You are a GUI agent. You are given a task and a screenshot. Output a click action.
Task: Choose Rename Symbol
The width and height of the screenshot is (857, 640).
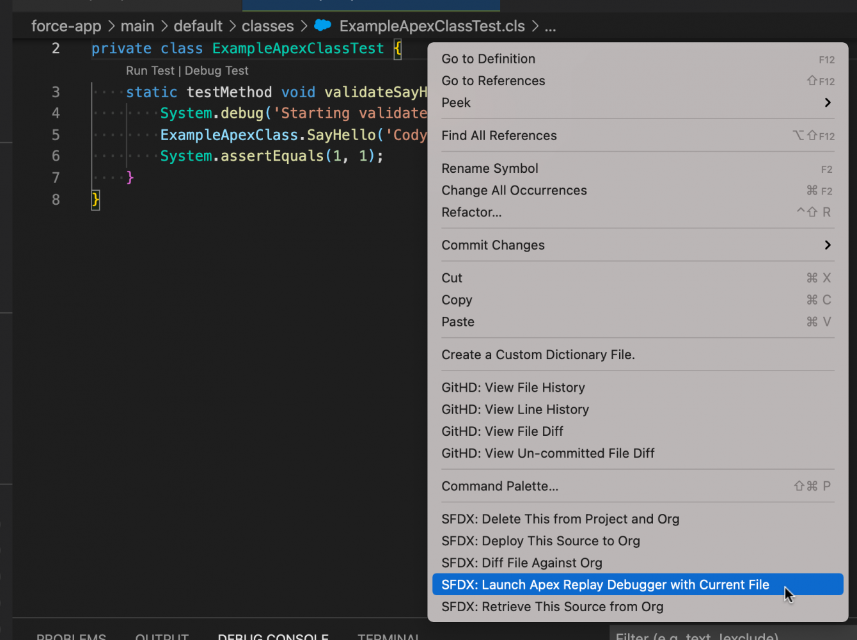[x=638, y=168]
